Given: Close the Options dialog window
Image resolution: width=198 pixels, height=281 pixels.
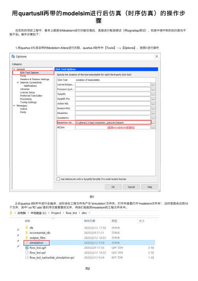Looking at the screenshot, I should tap(157, 56).
